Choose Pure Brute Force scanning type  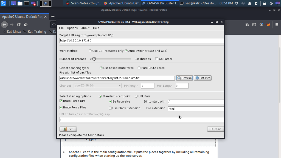[x=139, y=68]
